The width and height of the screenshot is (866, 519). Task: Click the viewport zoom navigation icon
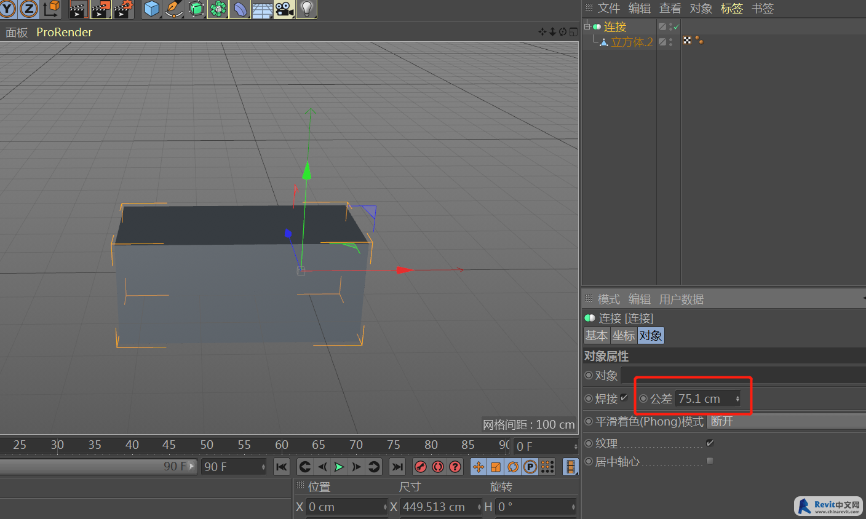552,32
